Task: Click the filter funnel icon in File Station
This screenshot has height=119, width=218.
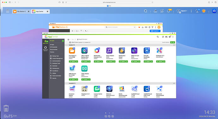Action: (x=153, y=27)
